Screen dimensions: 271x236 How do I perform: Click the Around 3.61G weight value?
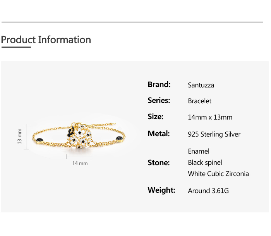pyautogui.click(x=208, y=191)
